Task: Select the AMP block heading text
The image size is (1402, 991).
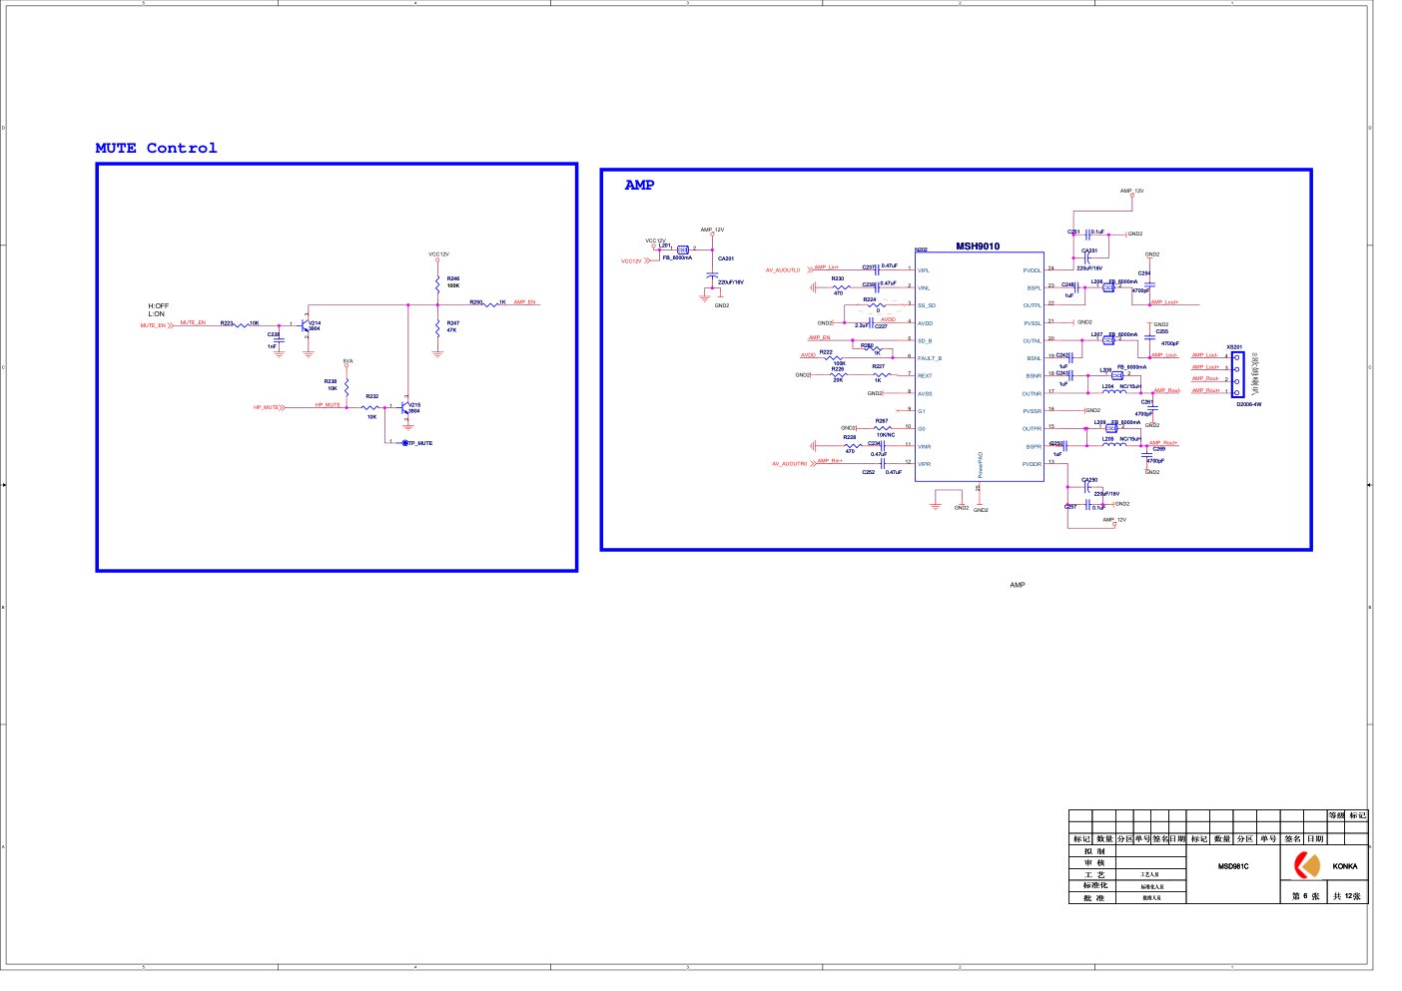Action: click(639, 186)
